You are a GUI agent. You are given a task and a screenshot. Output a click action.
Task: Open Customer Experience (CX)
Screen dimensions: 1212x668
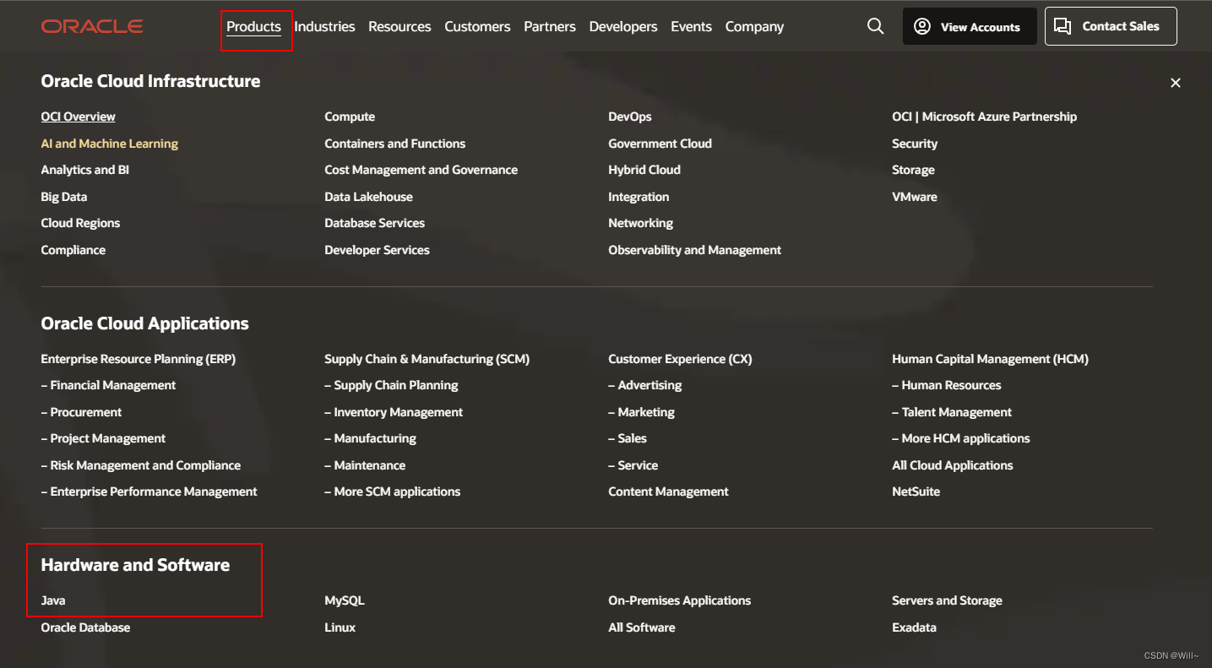(680, 359)
